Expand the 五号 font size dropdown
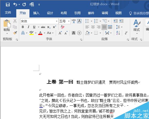Screen dimensions: 149x119 (x=69, y=21)
